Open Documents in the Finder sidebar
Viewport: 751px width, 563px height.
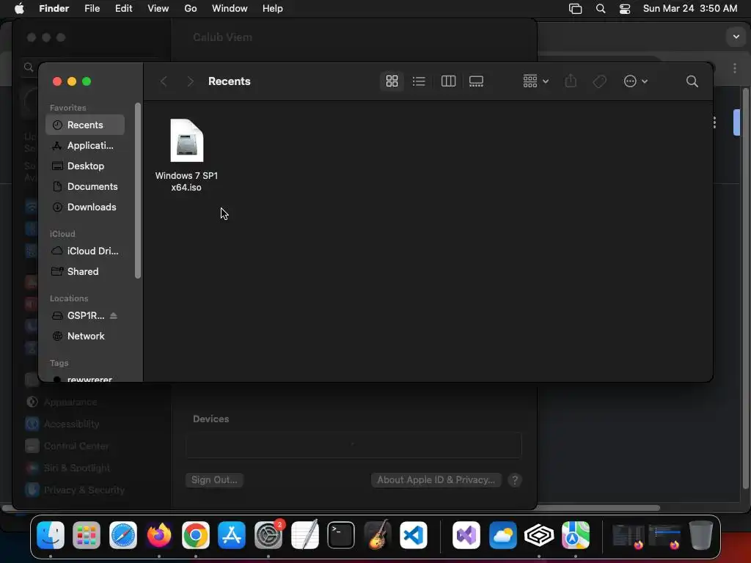click(85, 187)
